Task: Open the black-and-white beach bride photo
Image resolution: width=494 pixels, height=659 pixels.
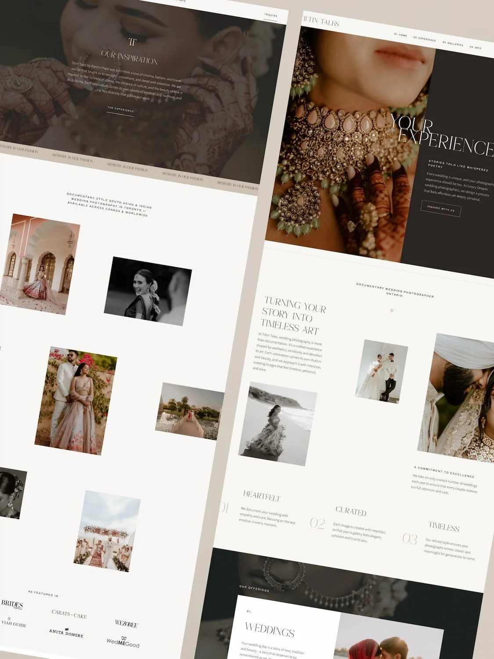Action: 278,424
